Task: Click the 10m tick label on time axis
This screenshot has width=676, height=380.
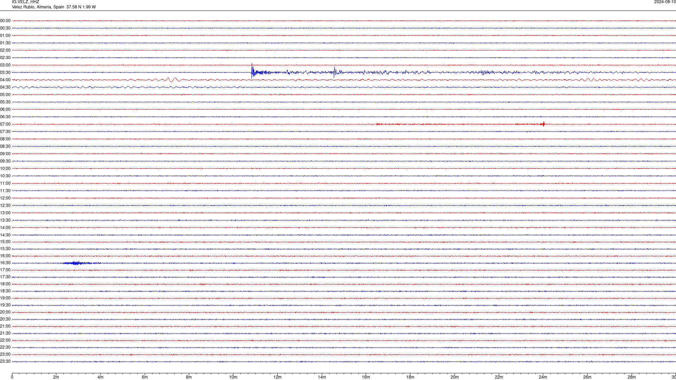Action: pyautogui.click(x=233, y=377)
